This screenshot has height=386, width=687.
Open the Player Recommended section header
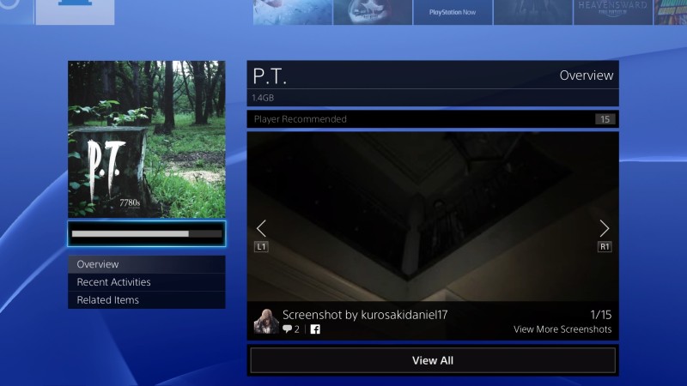click(433, 119)
